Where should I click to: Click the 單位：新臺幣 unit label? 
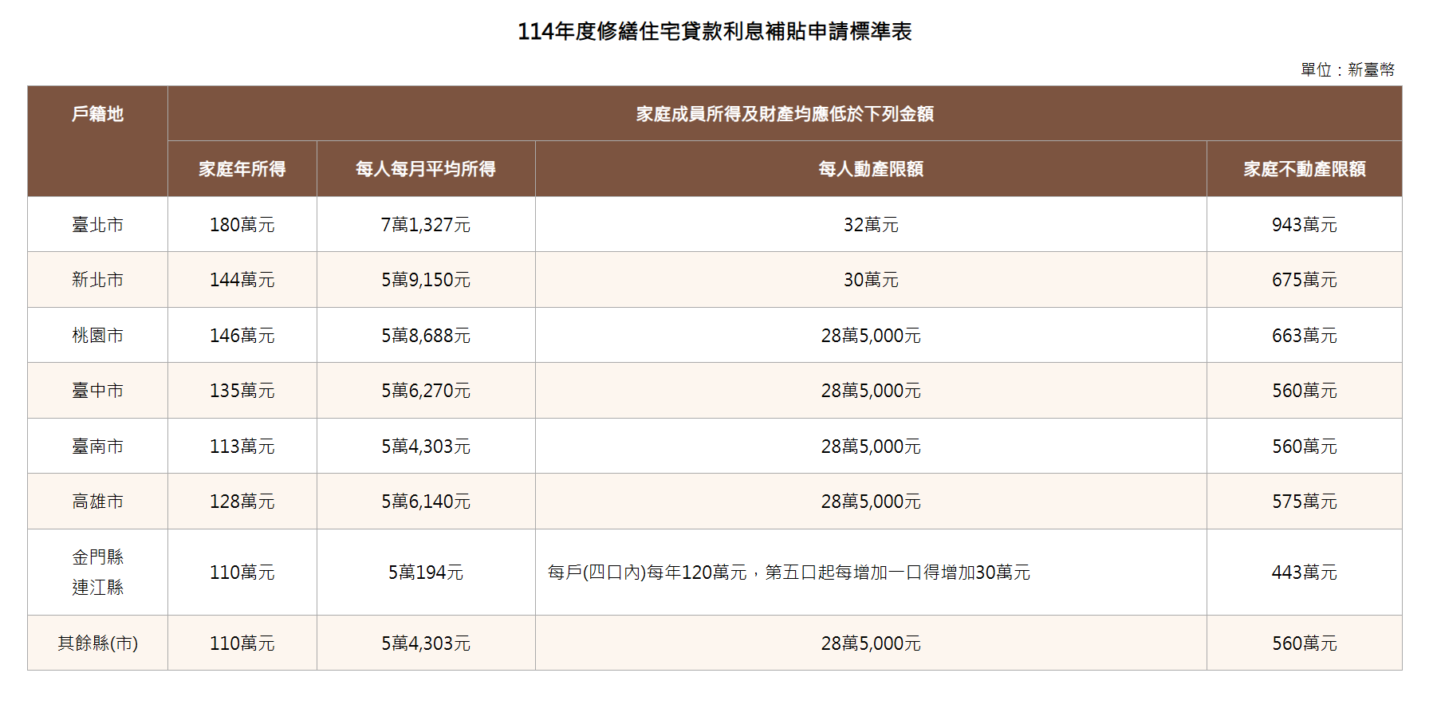tap(1348, 69)
